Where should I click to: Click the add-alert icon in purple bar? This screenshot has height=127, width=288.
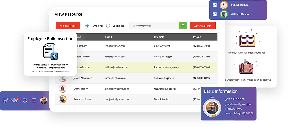point(5,100)
